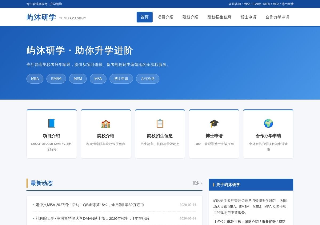Open the 社科院大学×英国斯特灵大学 news item
This screenshot has height=225, width=320.
tap(93, 218)
